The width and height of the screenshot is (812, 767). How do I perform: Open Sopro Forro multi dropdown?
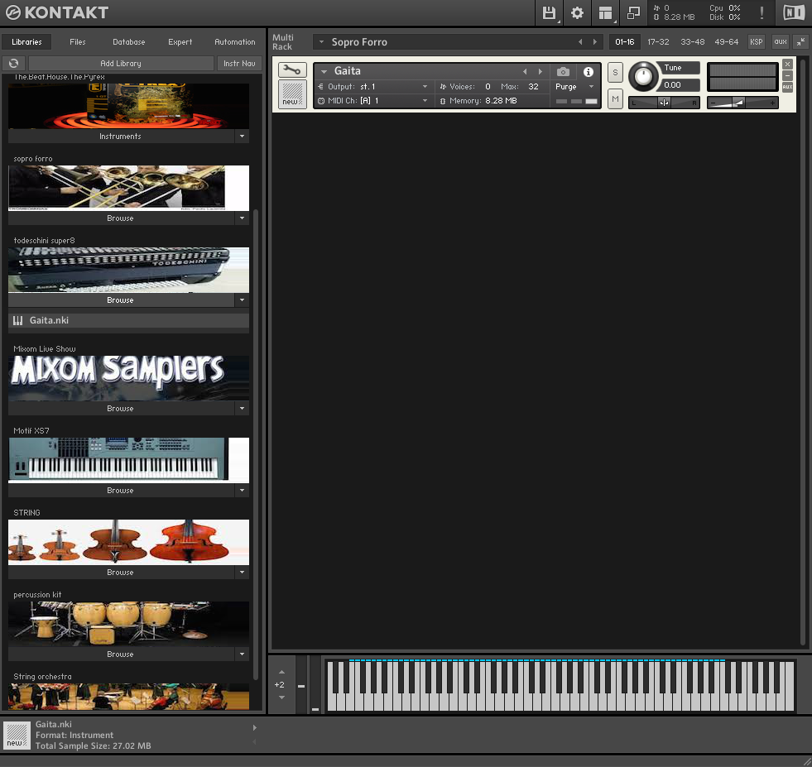pyautogui.click(x=321, y=42)
